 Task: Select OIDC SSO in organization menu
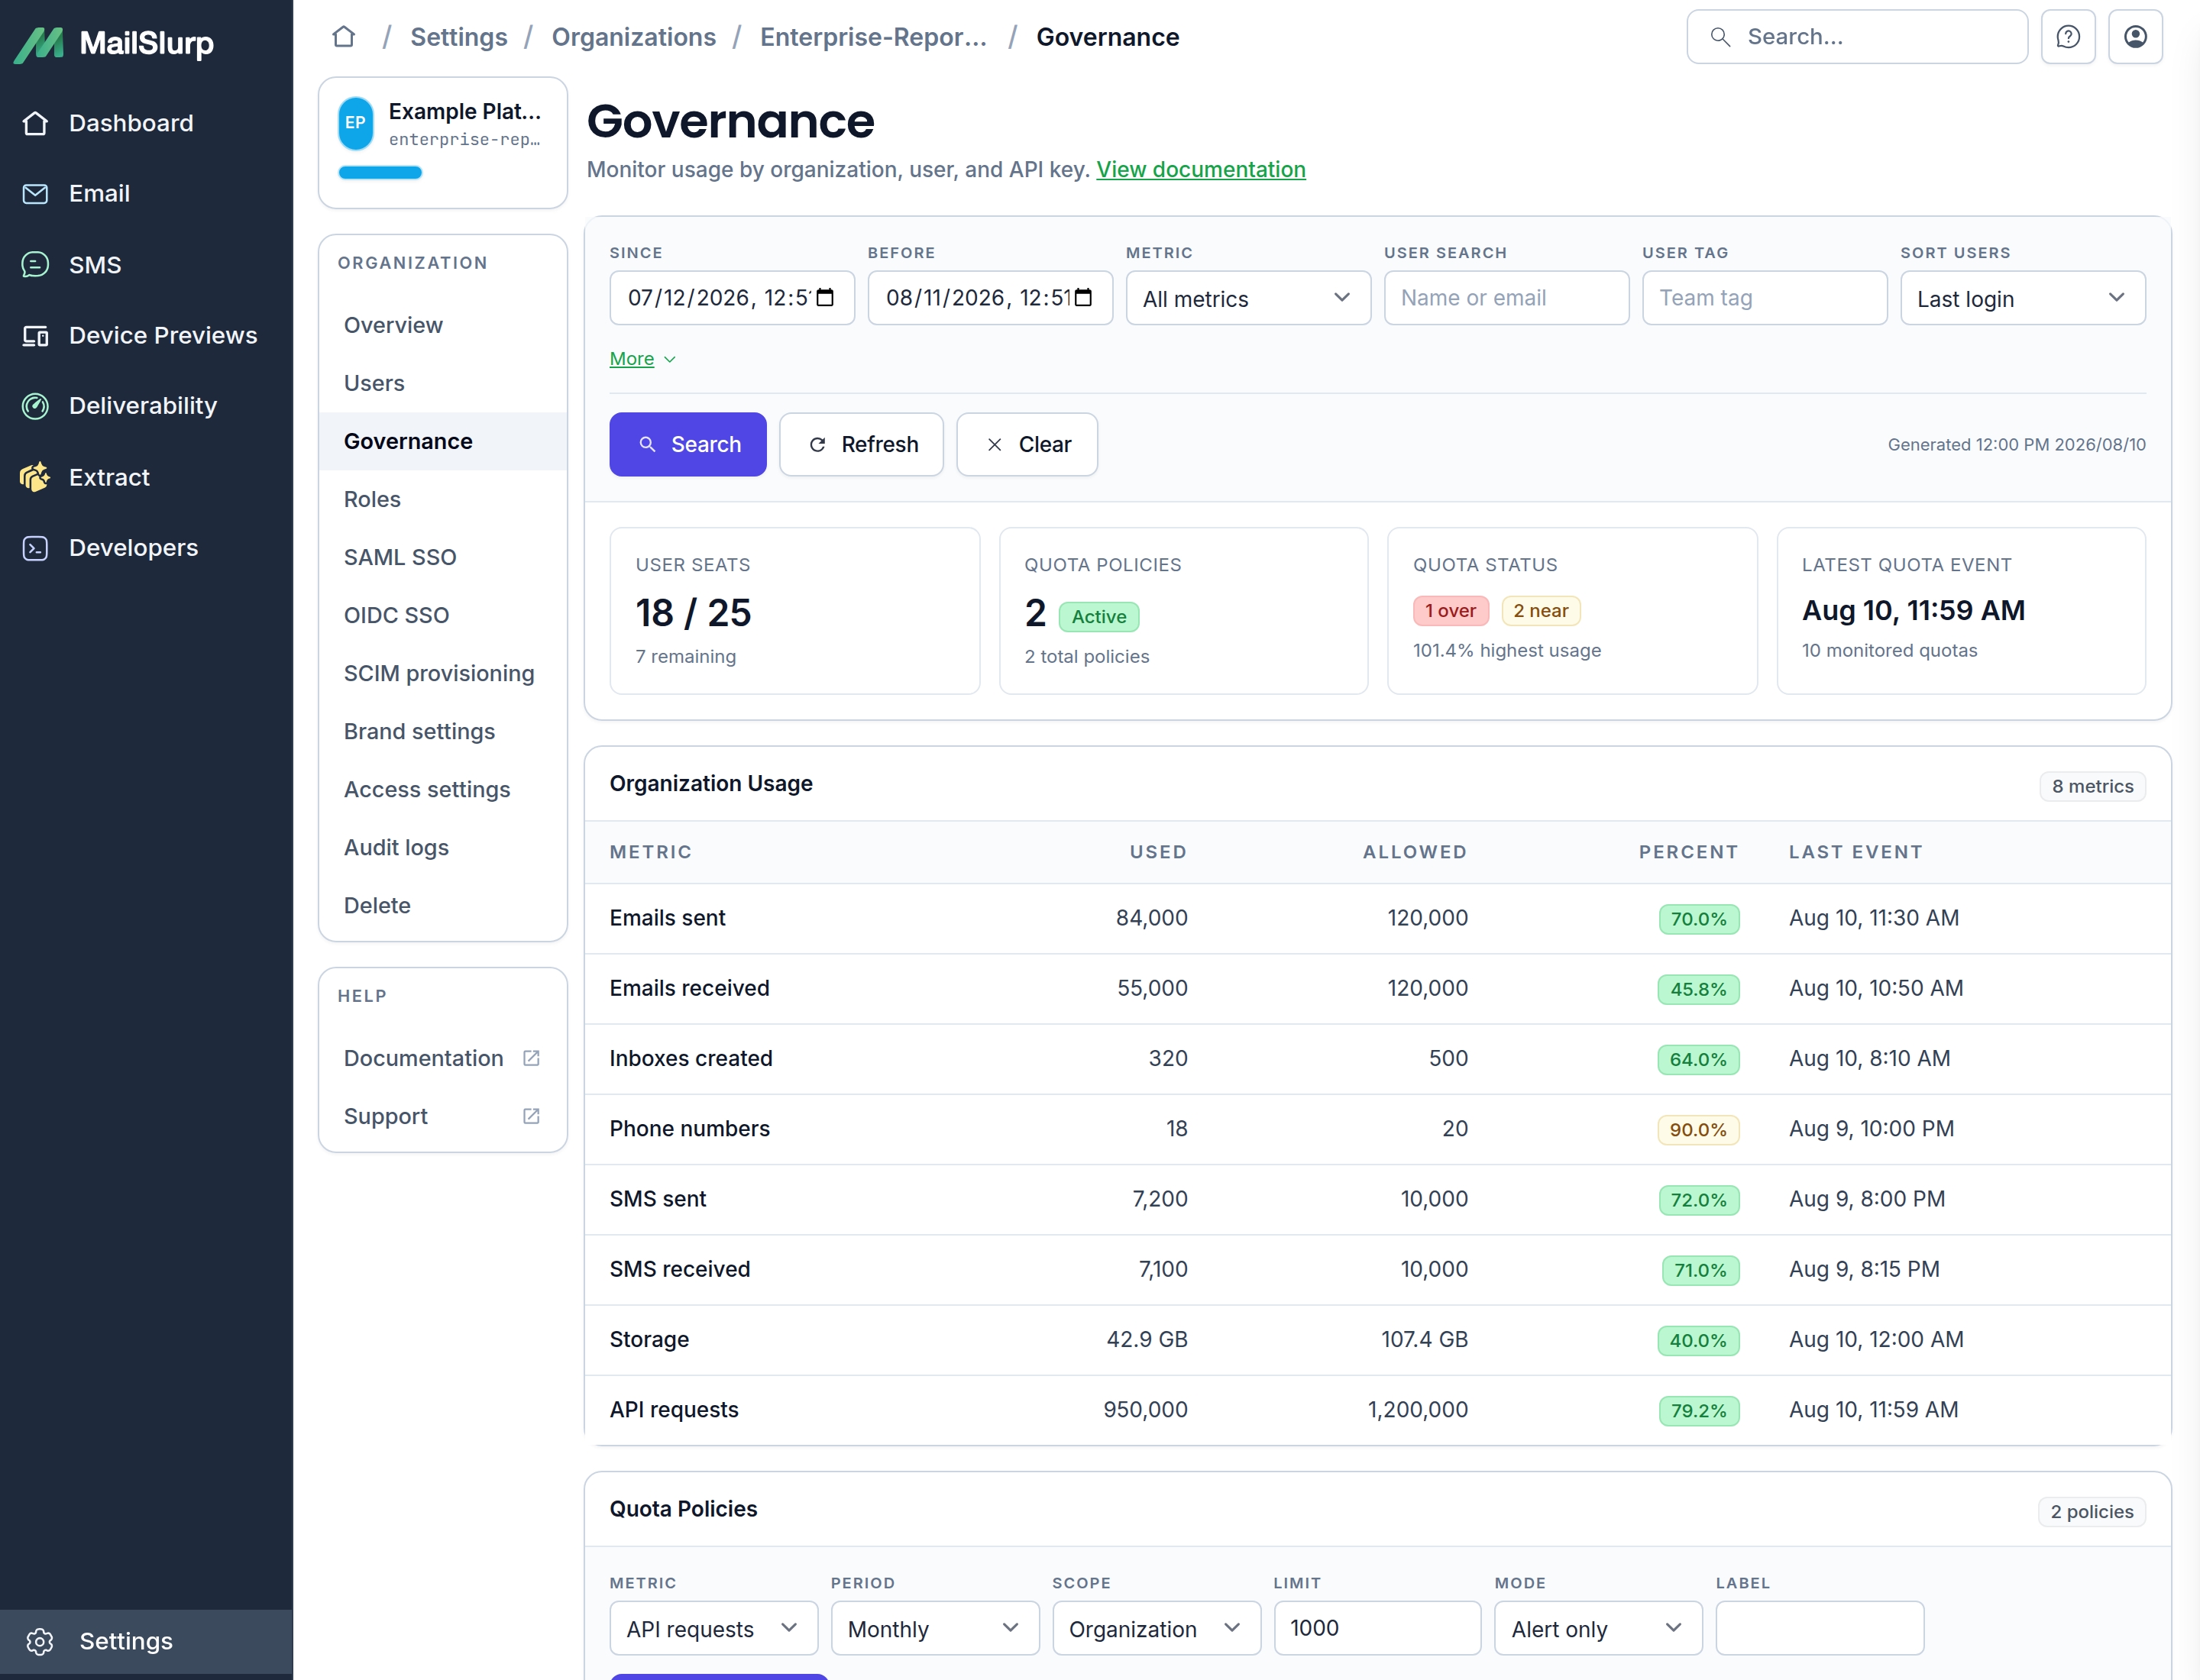442,615
